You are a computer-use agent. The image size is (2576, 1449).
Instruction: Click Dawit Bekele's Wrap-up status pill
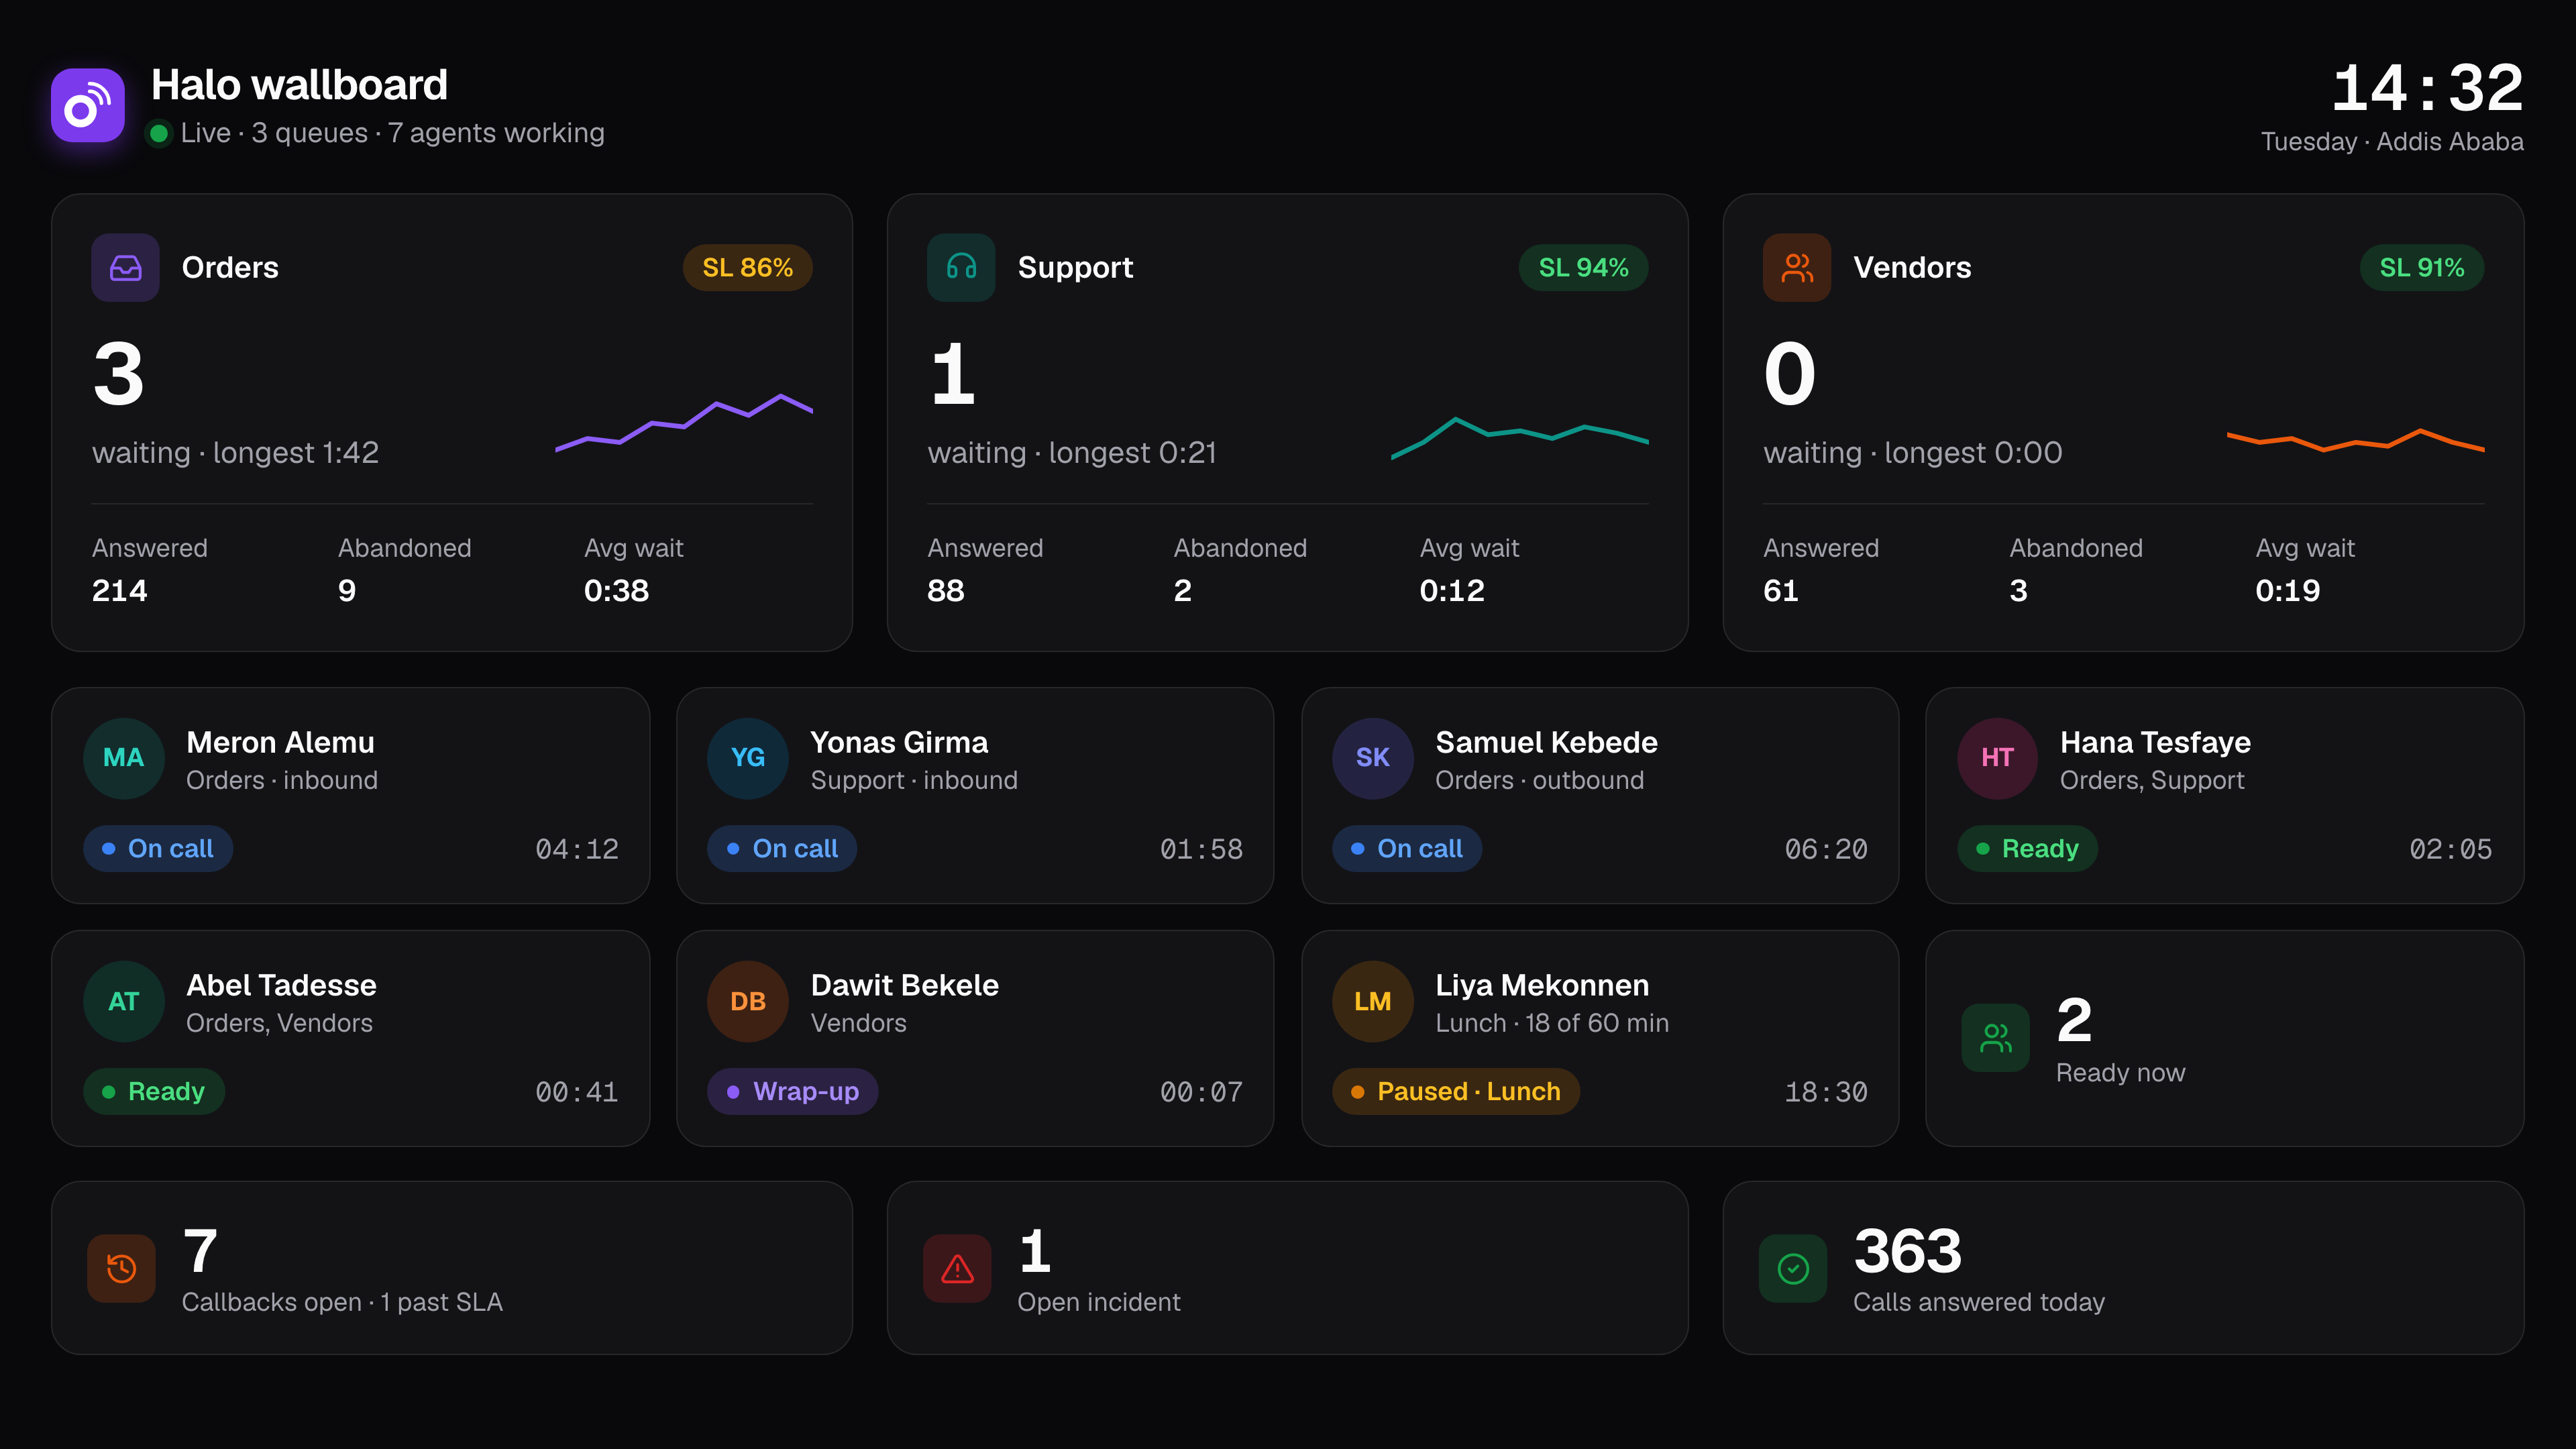click(x=793, y=1091)
